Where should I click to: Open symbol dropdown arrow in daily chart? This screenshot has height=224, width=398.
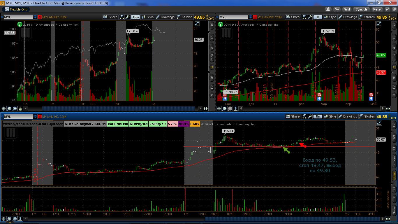tap(251, 17)
